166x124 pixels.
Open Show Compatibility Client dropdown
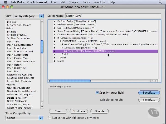click(24, 118)
